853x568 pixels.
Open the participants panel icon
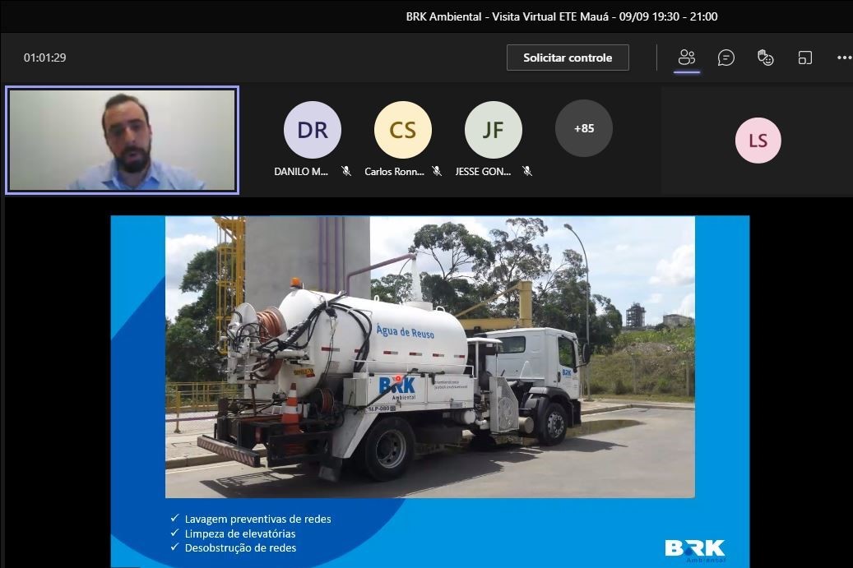687,58
